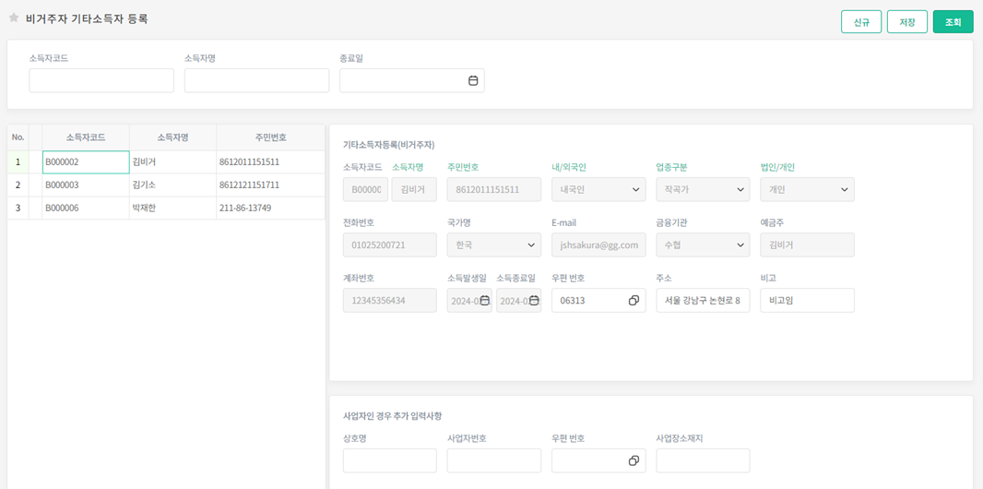Open calendar icon in 소득발생일 field

tap(484, 301)
